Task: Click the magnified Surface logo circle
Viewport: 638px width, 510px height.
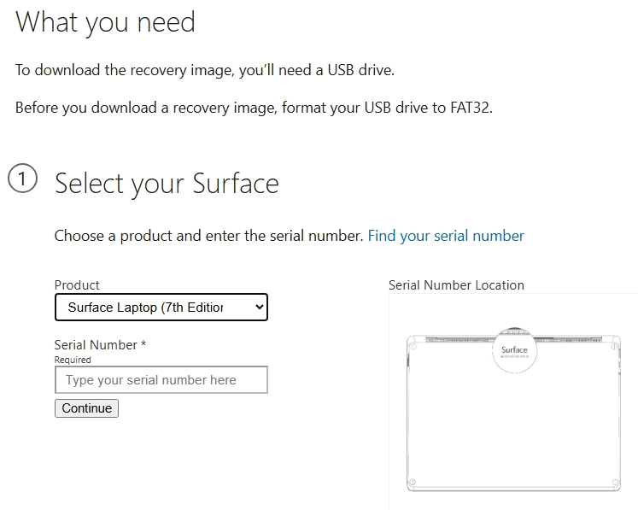Action: 514,350
